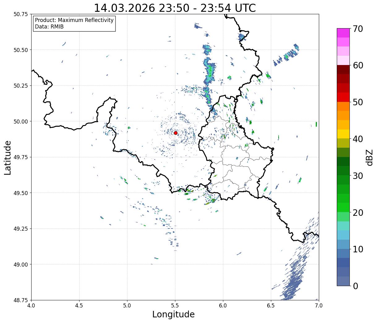This screenshot has width=377, height=322.
Task: Click the bottom slate-blue 0 dBZ colorbar segment
Action: pyautogui.click(x=343, y=281)
